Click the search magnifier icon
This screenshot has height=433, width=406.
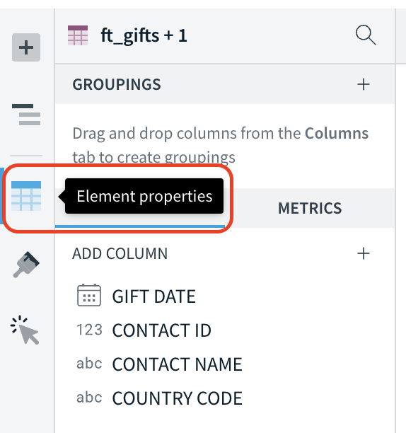pyautogui.click(x=366, y=35)
